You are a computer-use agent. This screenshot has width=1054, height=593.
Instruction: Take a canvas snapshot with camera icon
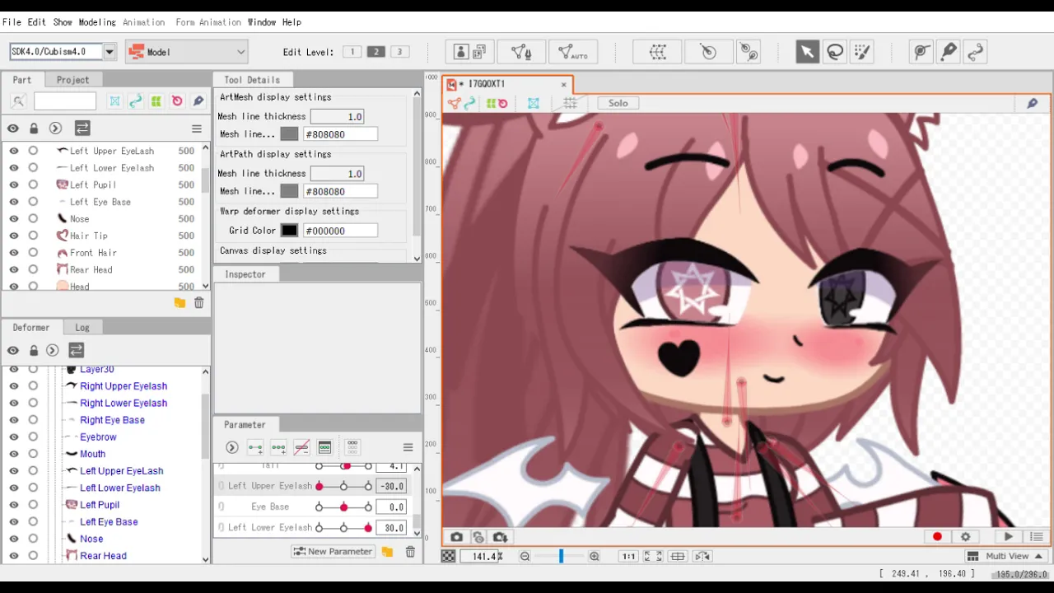456,537
